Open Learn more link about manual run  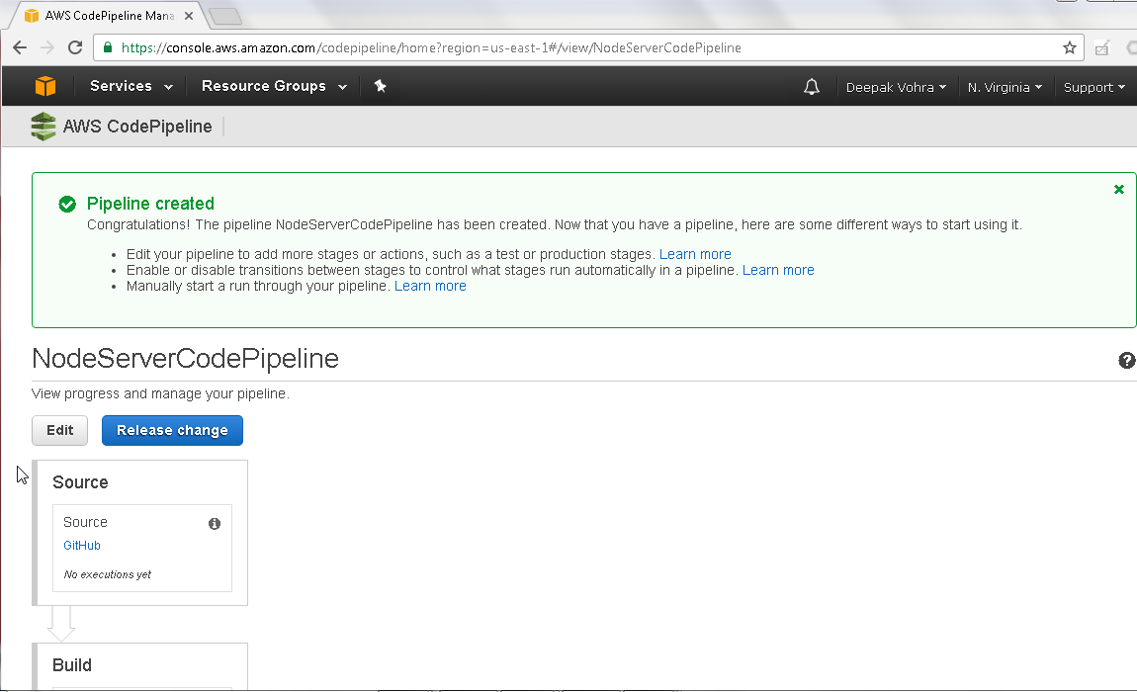pos(430,287)
